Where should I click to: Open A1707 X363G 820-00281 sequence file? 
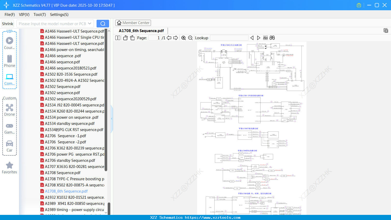pos(72,167)
